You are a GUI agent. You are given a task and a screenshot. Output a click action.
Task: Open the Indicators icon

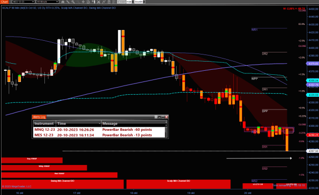104,2
